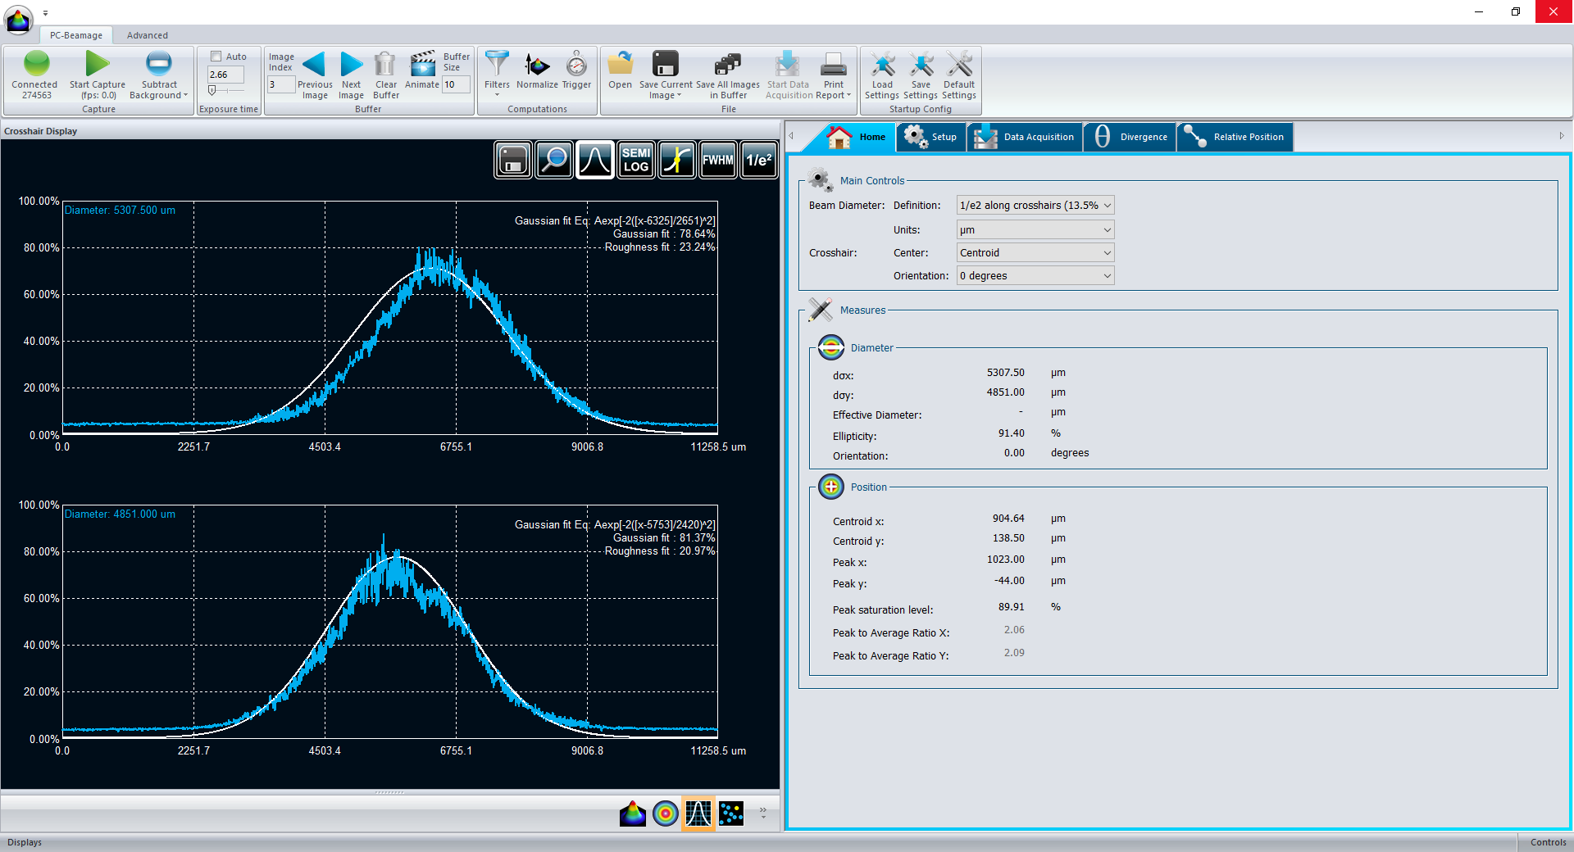Click the Normalize icon in Computations
This screenshot has height=852, width=1574.
[x=537, y=64]
